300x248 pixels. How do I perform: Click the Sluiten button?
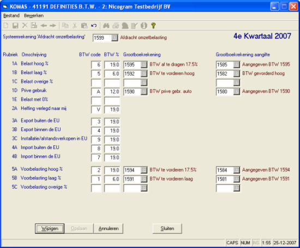[167, 228]
